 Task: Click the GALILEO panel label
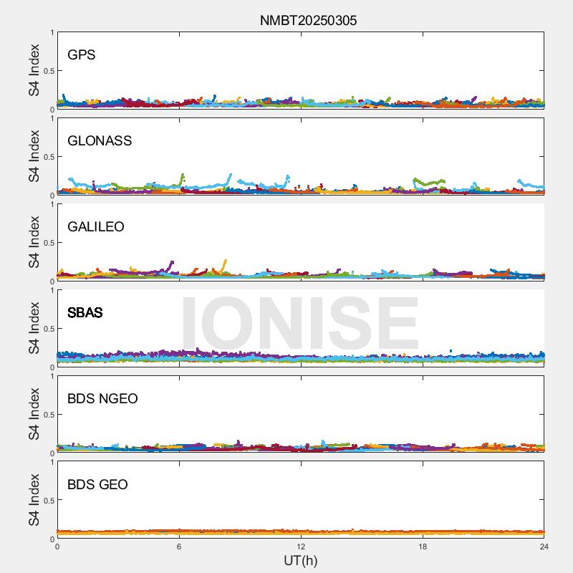[96, 227]
